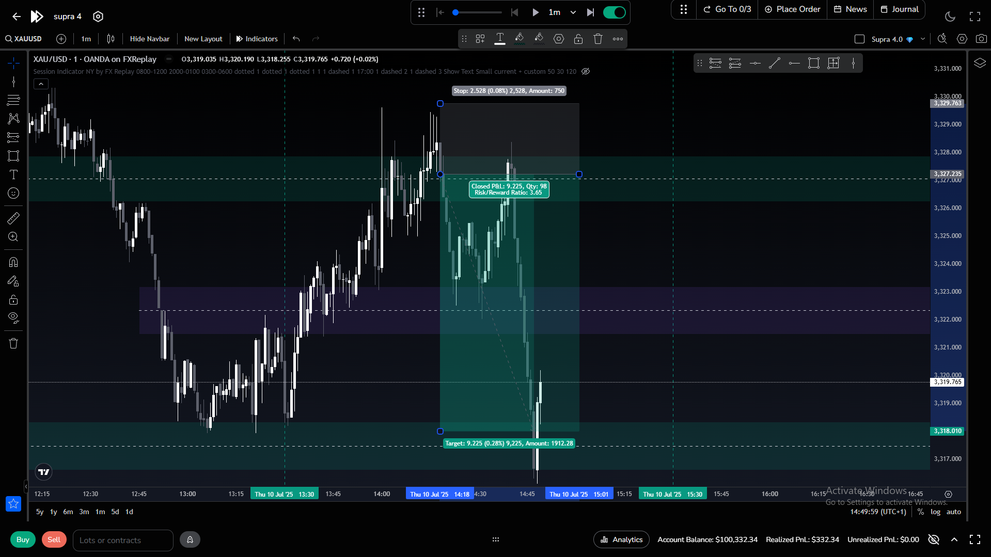The image size is (991, 557).
Task: Open drawing settings hexagon icon
Action: coord(559,39)
